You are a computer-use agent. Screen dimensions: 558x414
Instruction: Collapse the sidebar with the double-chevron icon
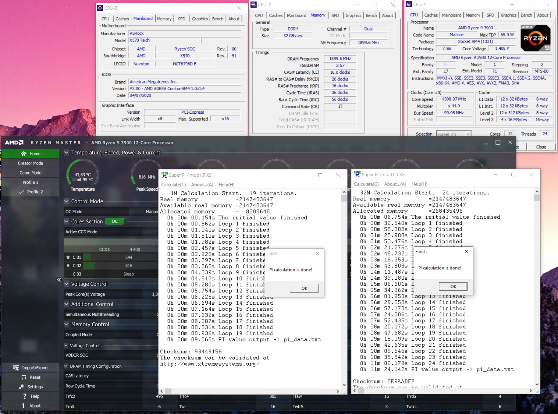59,280
